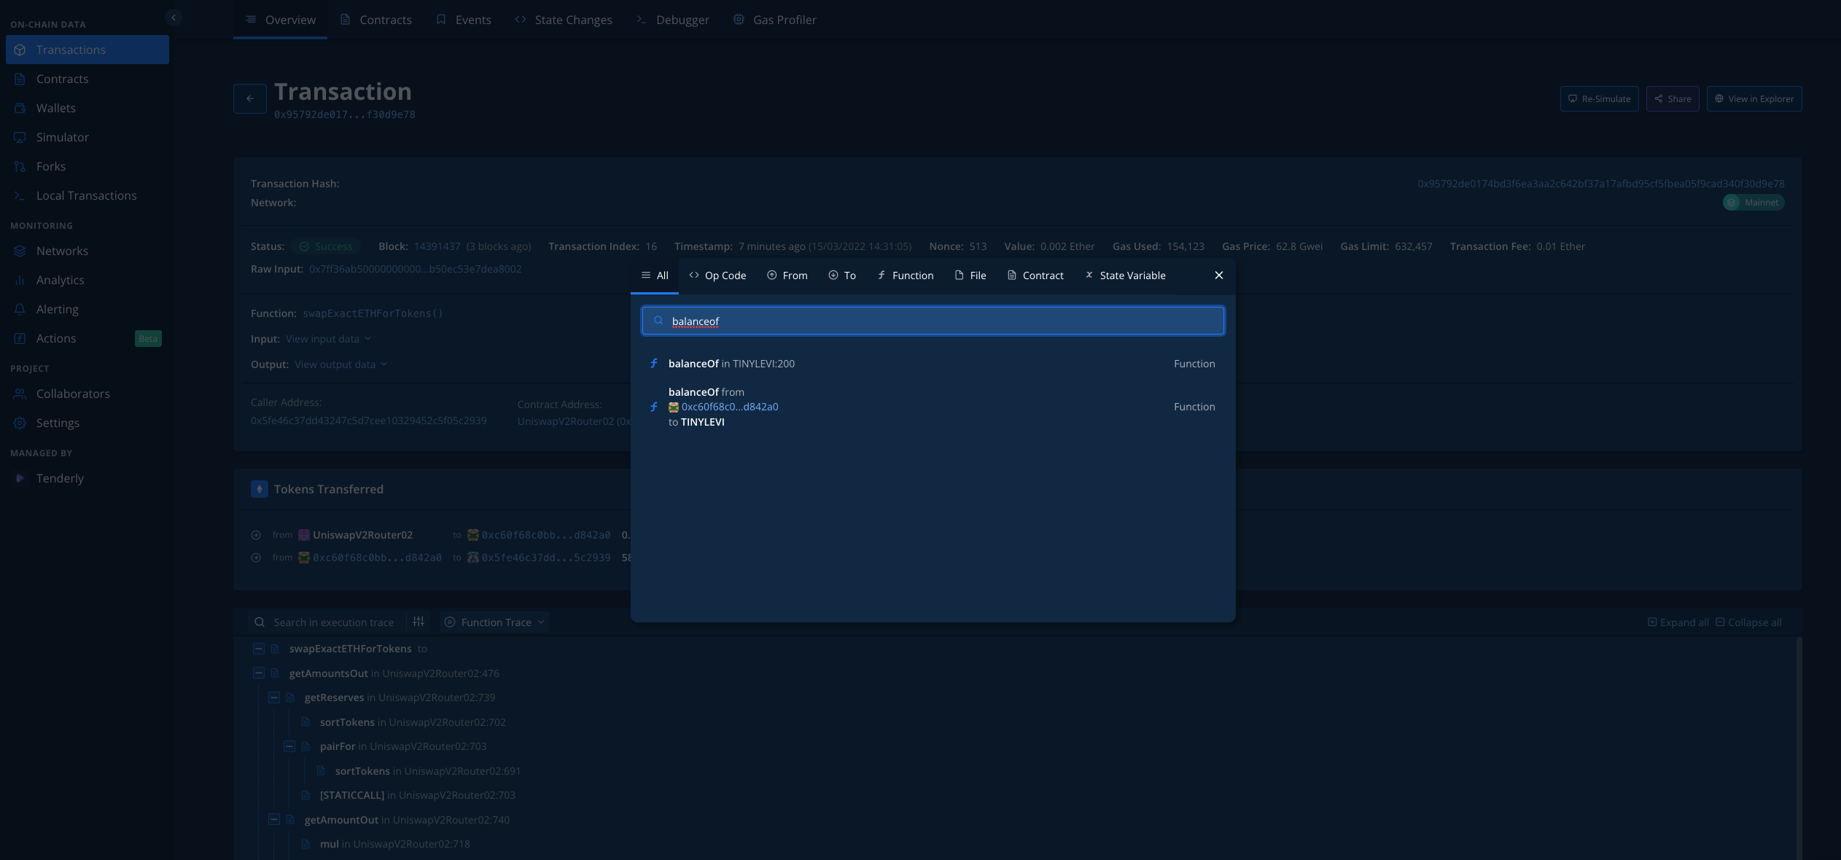Go back using the arrow button

point(250,99)
